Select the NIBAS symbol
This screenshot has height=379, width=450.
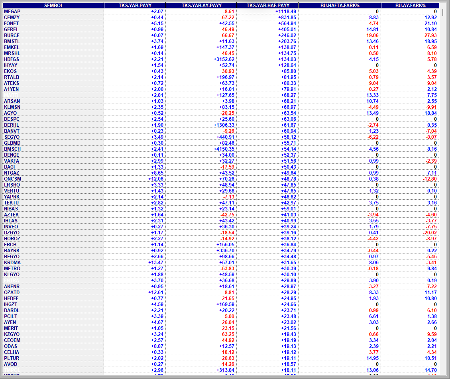click(11, 209)
